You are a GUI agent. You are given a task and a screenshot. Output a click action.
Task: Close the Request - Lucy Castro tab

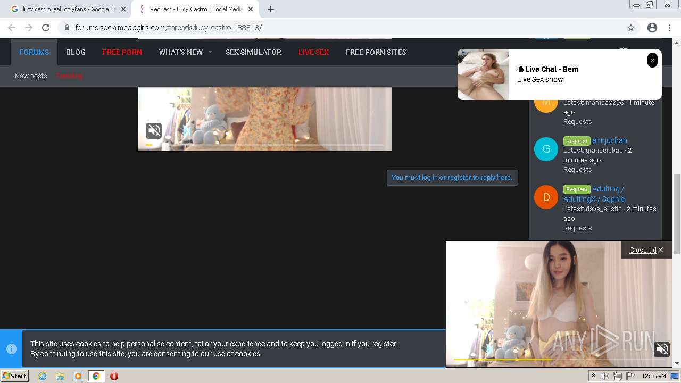251,9
